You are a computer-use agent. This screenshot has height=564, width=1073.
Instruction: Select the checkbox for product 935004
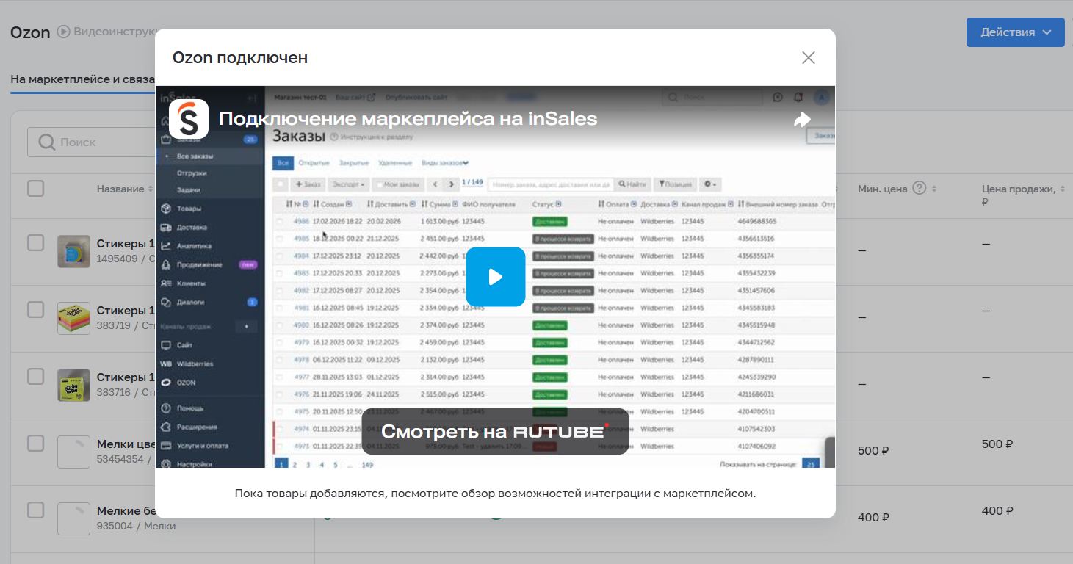35,510
